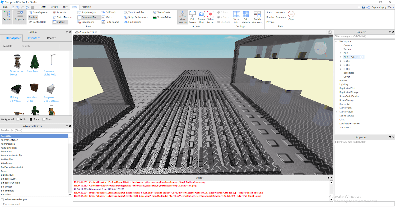Show Render stats
Screen dimensions: 395x207
click(x=270, y=17)
